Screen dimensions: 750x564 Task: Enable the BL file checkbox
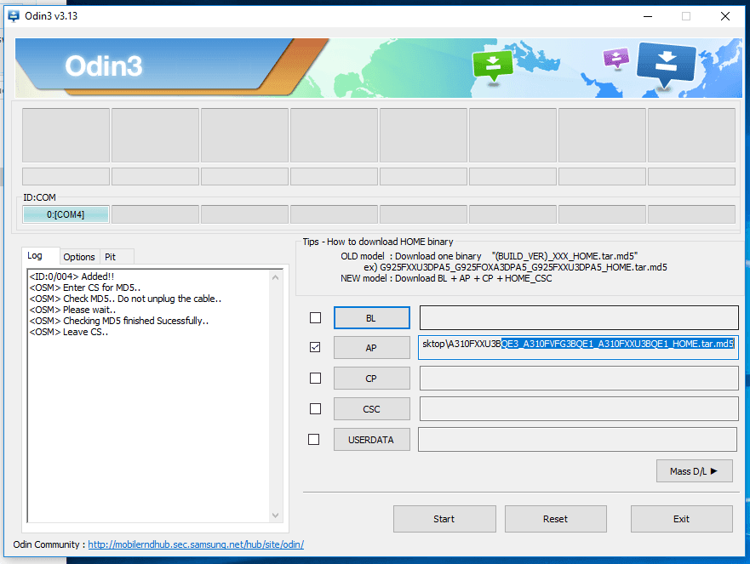tap(315, 318)
